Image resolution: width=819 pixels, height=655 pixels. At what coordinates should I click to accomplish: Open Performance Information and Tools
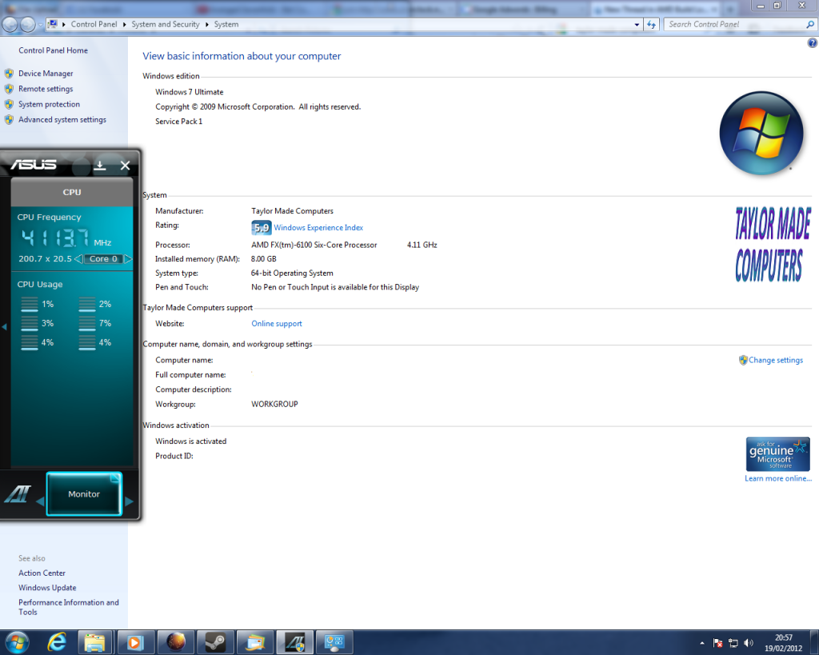click(x=69, y=608)
